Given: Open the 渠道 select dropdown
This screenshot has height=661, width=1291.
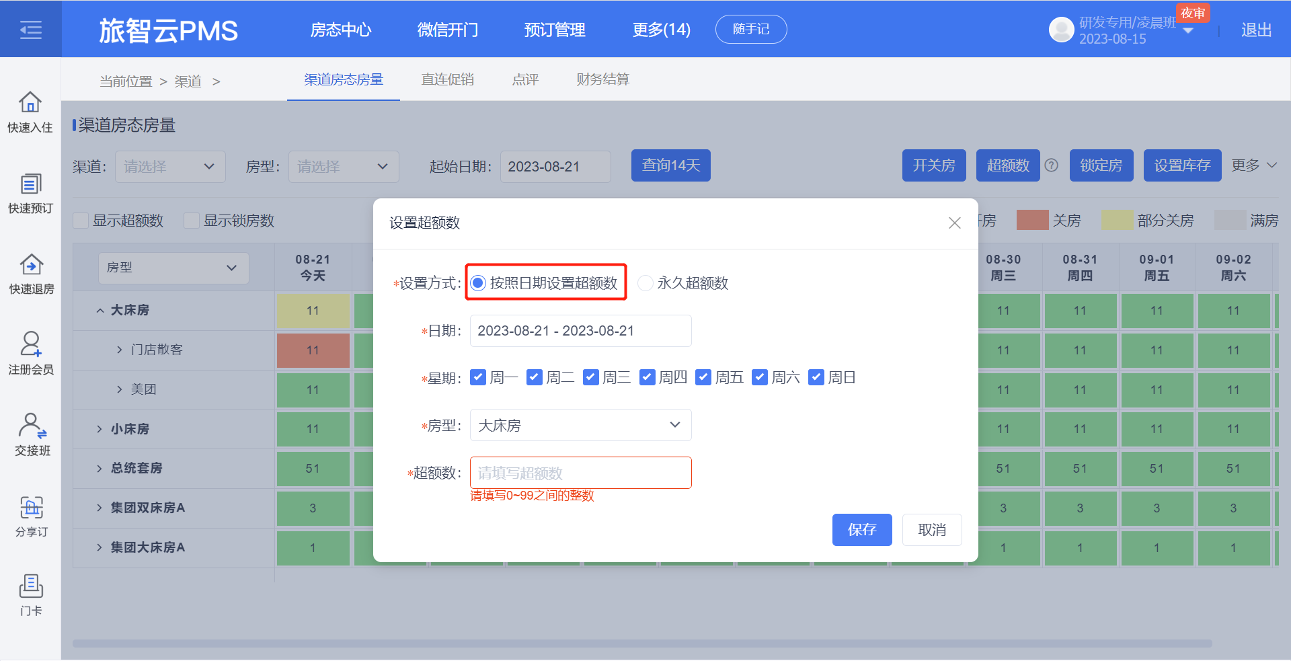Looking at the screenshot, I should click(x=170, y=166).
